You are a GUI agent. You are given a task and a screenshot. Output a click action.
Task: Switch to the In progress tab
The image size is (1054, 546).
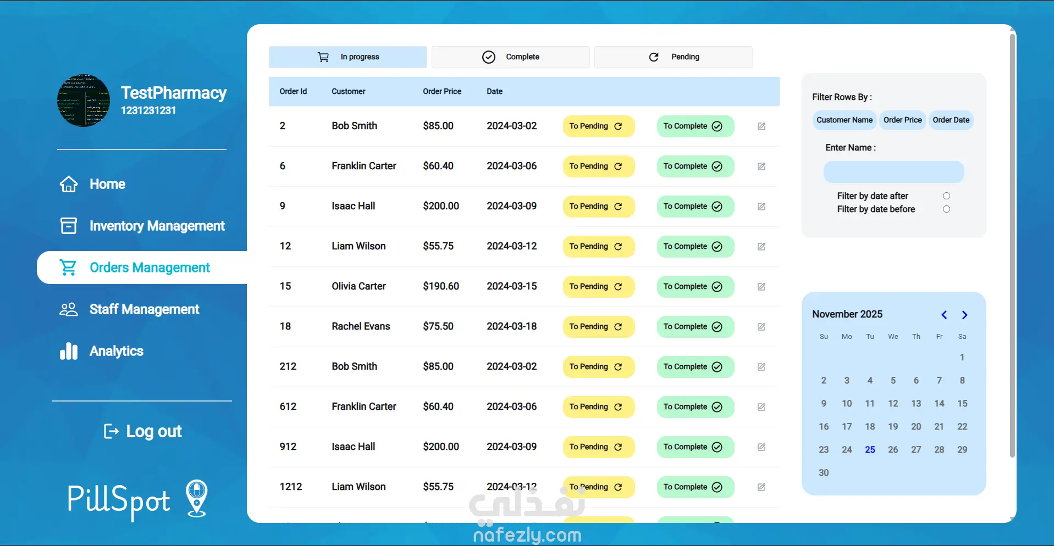348,57
